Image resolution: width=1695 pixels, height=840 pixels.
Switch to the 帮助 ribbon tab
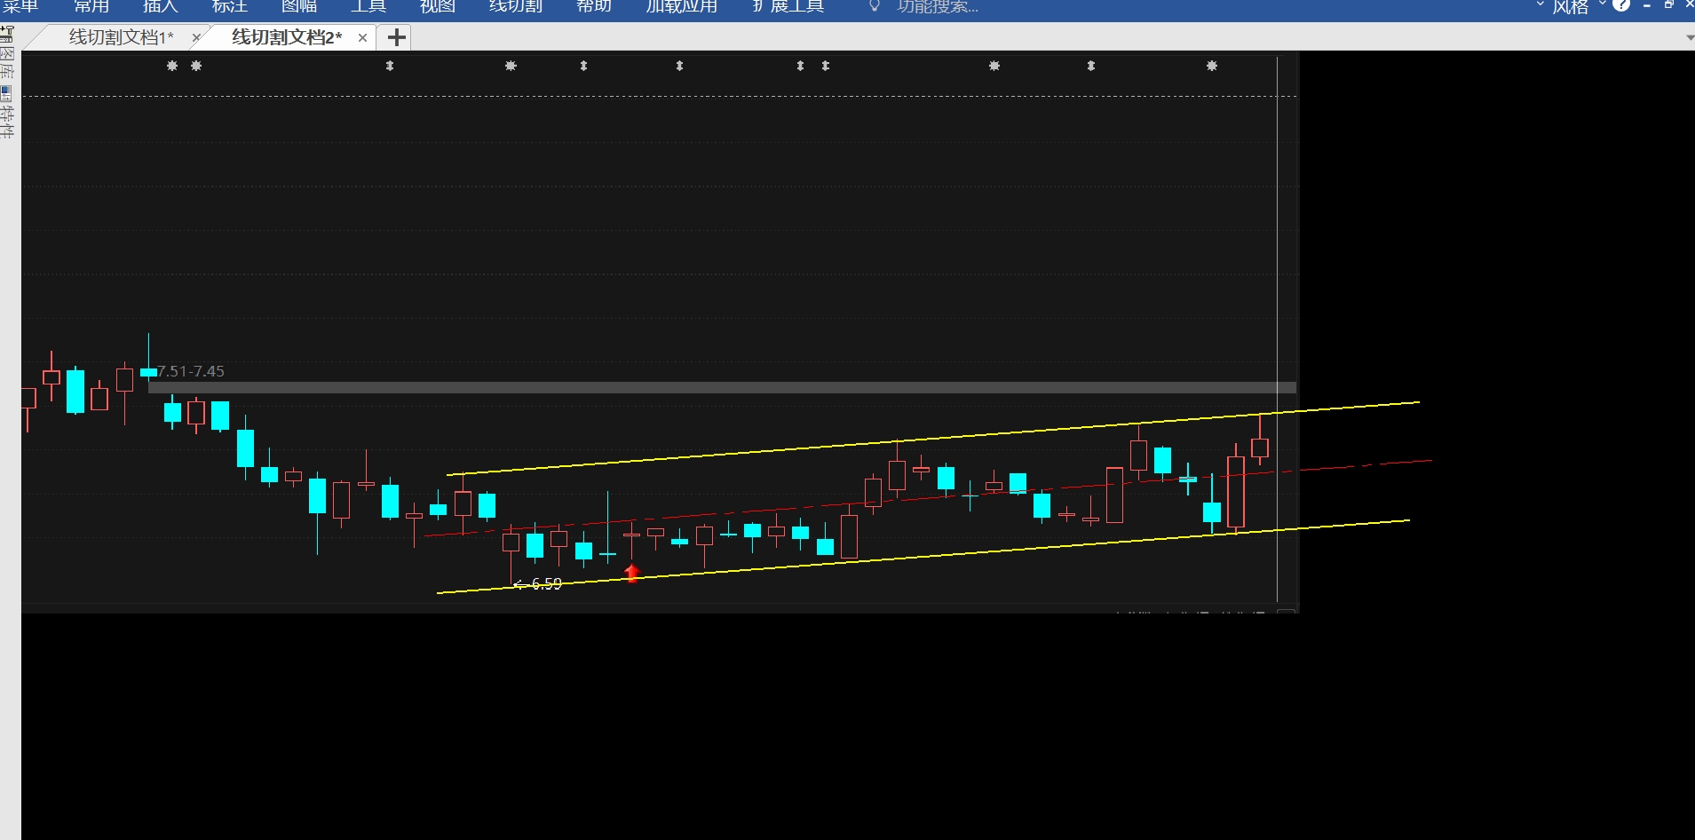593,6
